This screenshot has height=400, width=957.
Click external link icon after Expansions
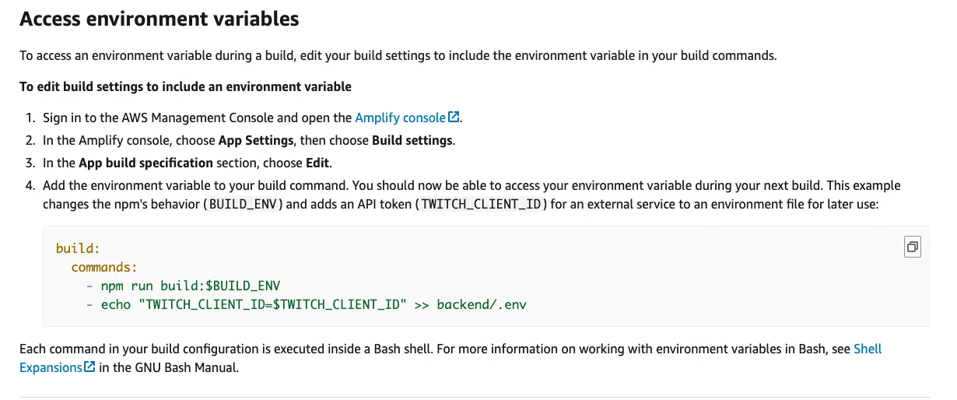pyautogui.click(x=89, y=367)
